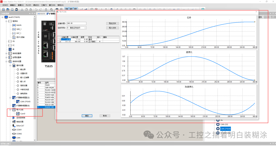
Task: Click the project tree vertical scrollbar
Action: coord(35,78)
